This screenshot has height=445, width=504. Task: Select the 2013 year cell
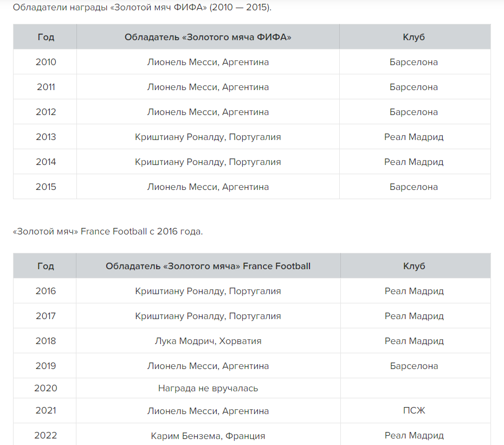(x=46, y=137)
